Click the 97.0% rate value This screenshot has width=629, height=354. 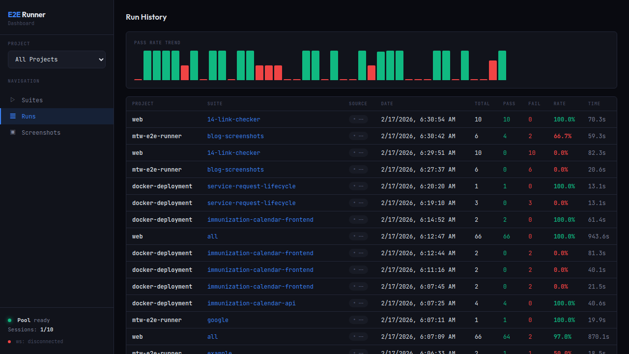tap(563, 337)
